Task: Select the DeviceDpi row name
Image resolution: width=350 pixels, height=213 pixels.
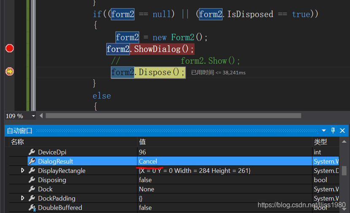Action: click(52, 152)
